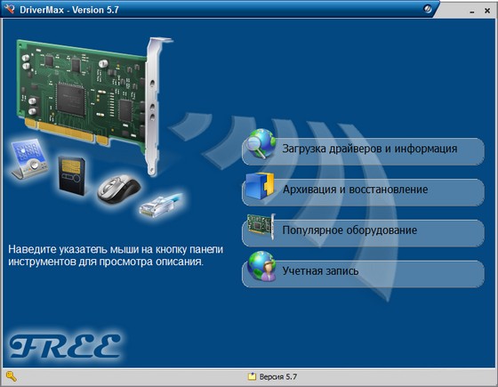
Task: Click the control panel device picture
Action: [x=28, y=159]
